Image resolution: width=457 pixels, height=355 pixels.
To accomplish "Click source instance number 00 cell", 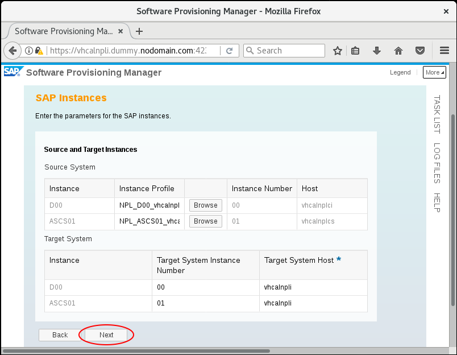I will coord(261,205).
